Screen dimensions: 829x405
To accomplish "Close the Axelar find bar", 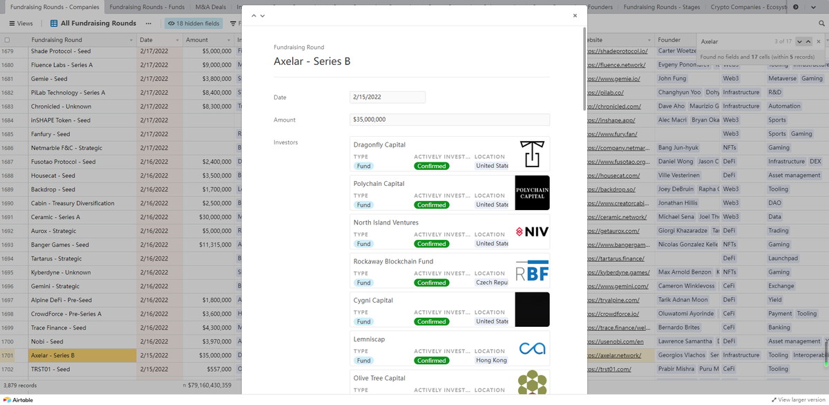I will click(819, 41).
